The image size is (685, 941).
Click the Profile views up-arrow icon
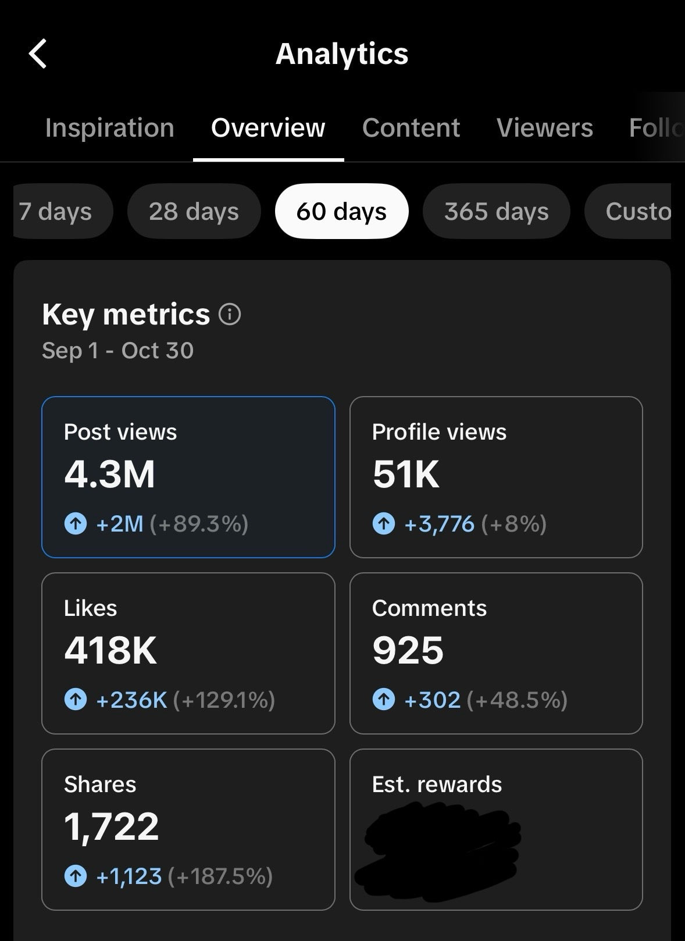click(383, 524)
